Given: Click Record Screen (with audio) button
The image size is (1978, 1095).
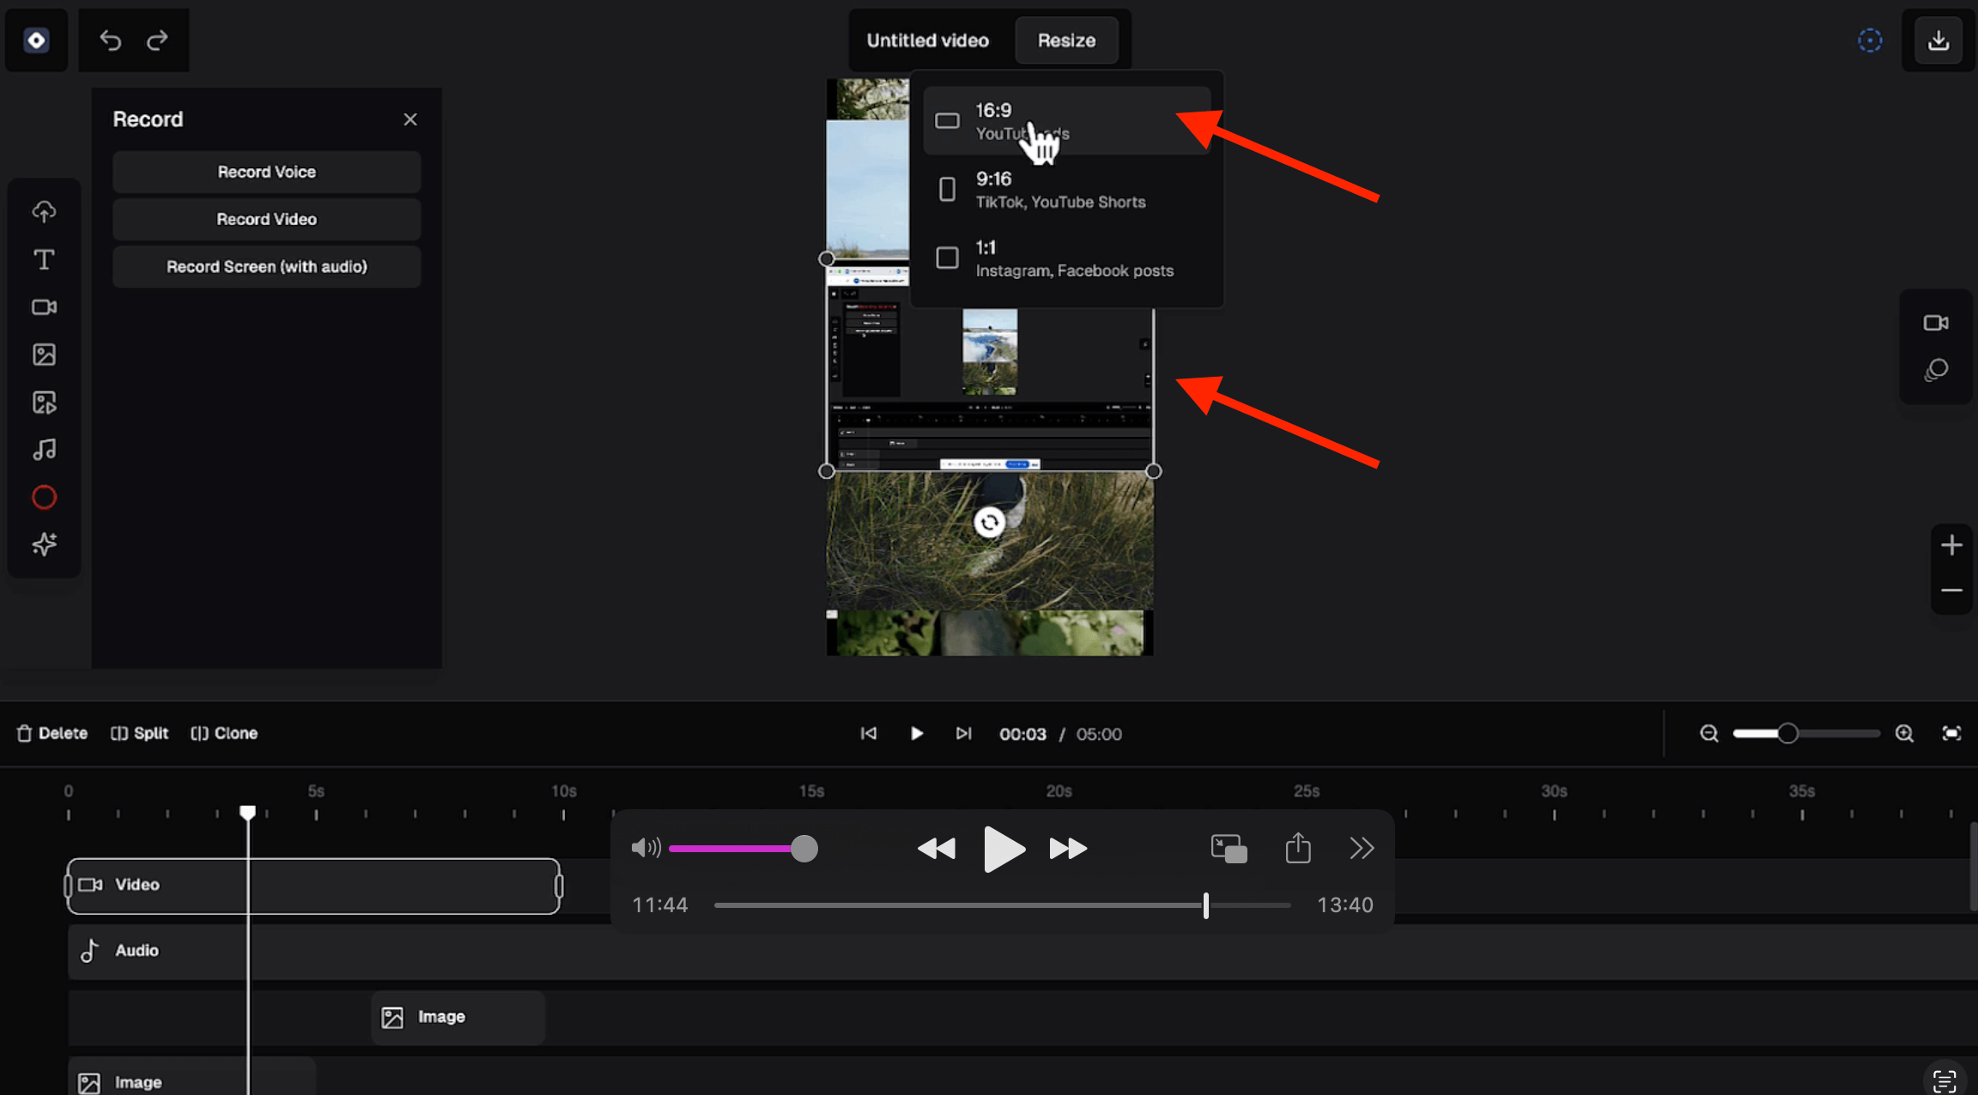Looking at the screenshot, I should (x=266, y=267).
